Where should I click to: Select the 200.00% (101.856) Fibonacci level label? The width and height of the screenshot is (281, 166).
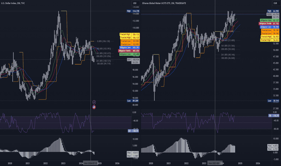tap(104, 56)
